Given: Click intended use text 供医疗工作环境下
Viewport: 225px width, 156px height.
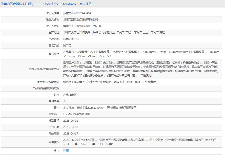Looking at the screenshot, I should [111, 82].
